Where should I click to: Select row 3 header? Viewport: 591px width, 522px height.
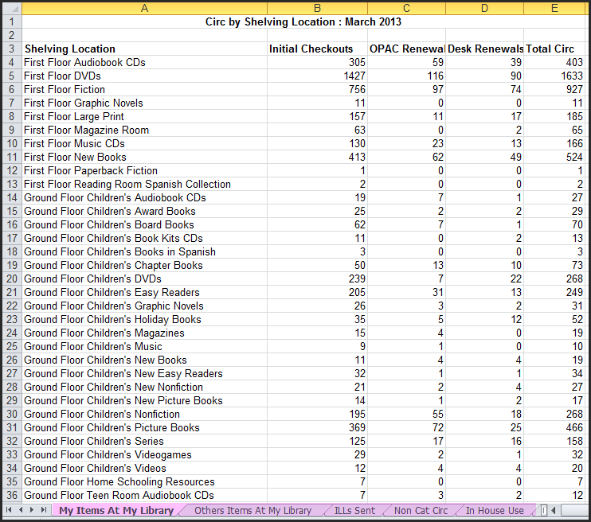click(12, 49)
